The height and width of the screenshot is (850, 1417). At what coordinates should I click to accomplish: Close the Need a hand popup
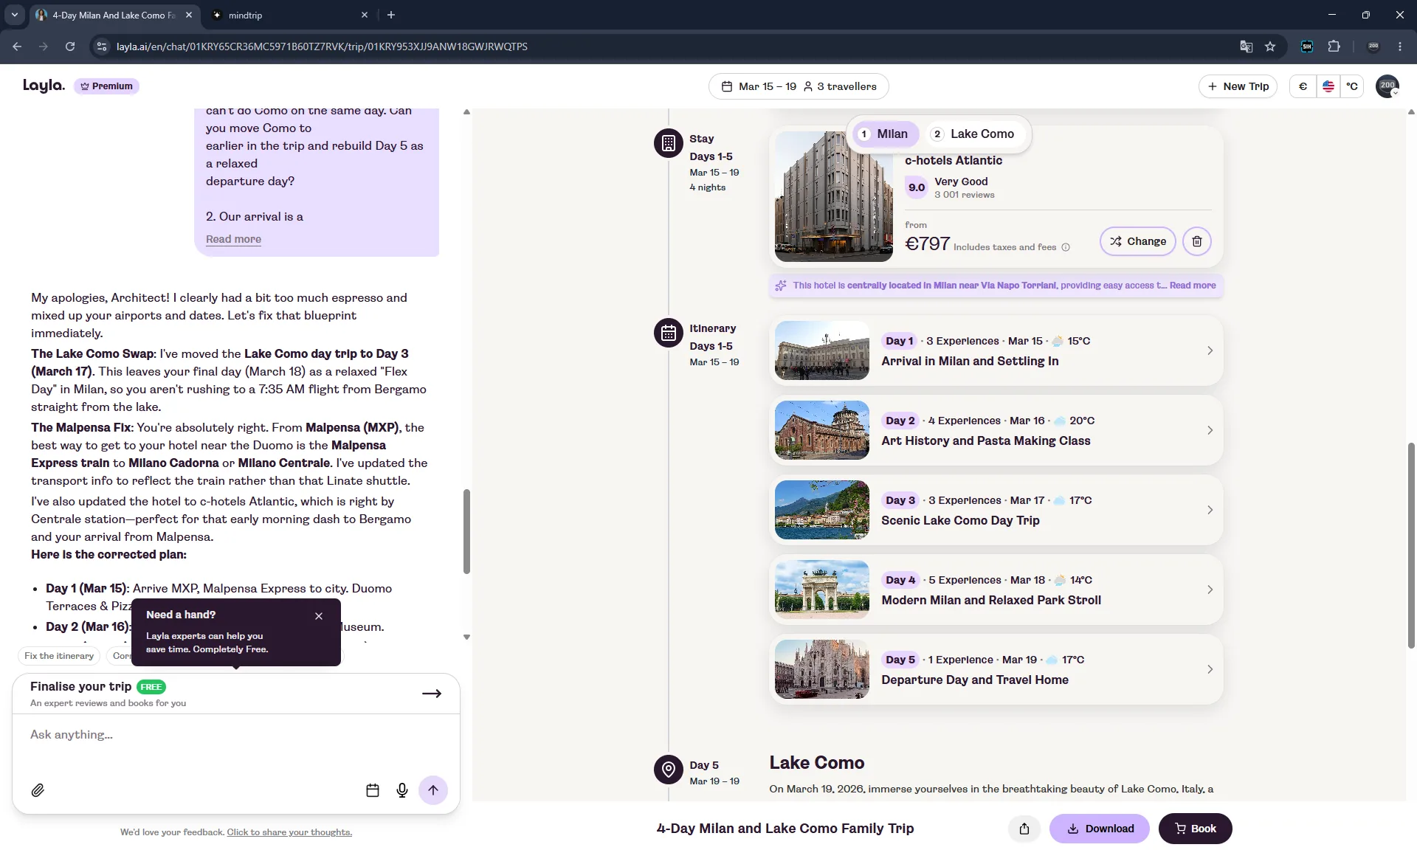pyautogui.click(x=319, y=616)
